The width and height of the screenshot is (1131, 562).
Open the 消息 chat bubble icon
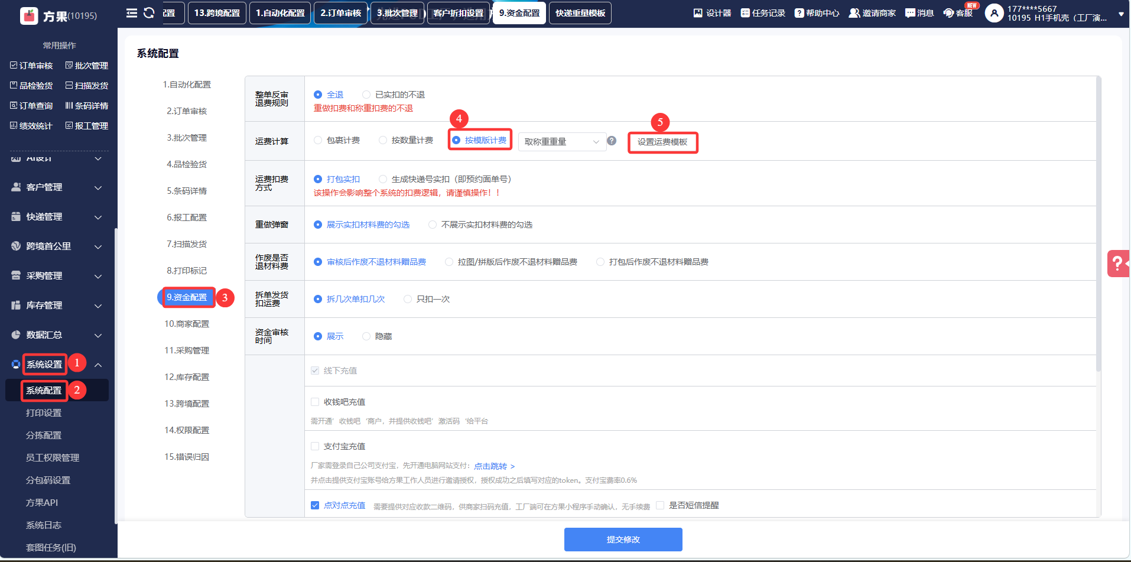click(910, 13)
